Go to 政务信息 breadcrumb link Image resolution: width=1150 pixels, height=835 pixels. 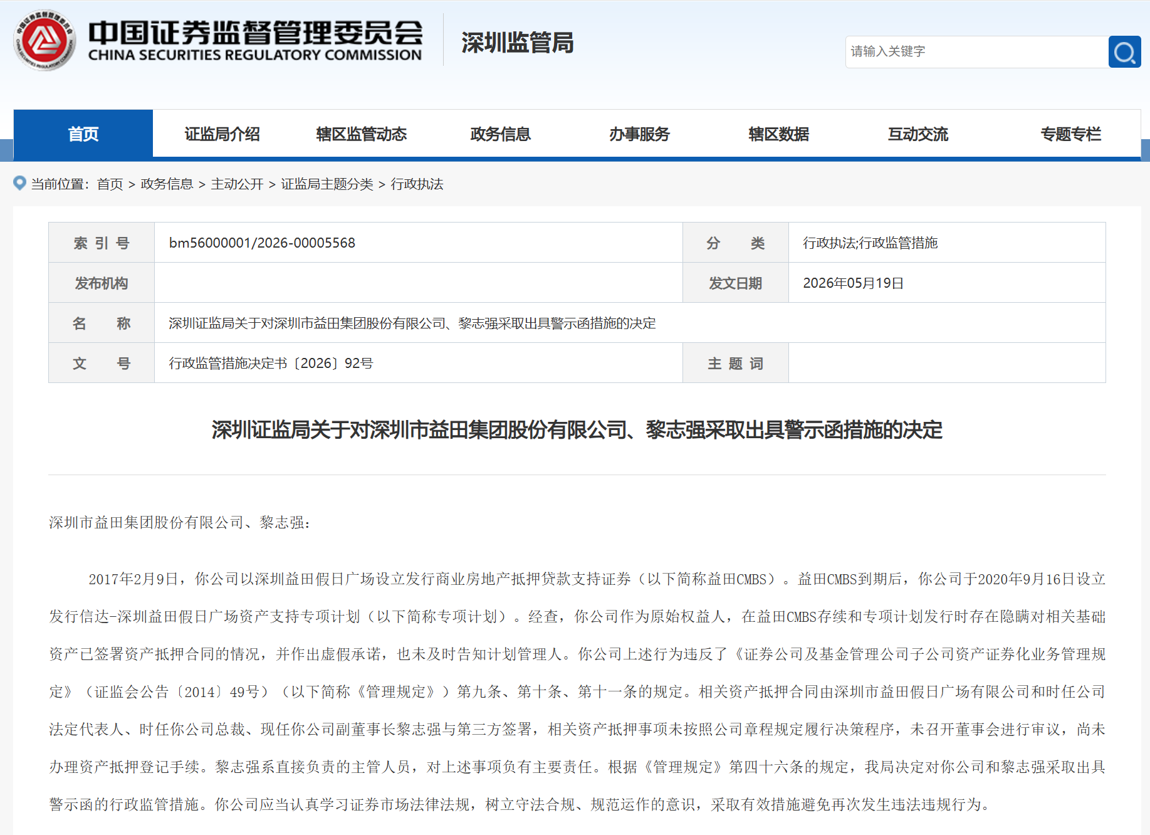[167, 184]
